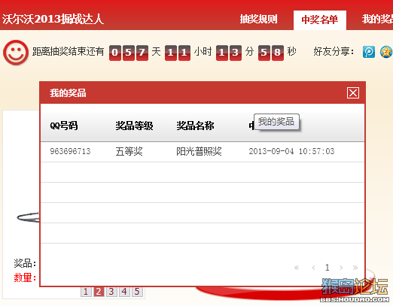Select prize page 1 below dialog
The width and height of the screenshot is (393, 306).
tap(86, 292)
